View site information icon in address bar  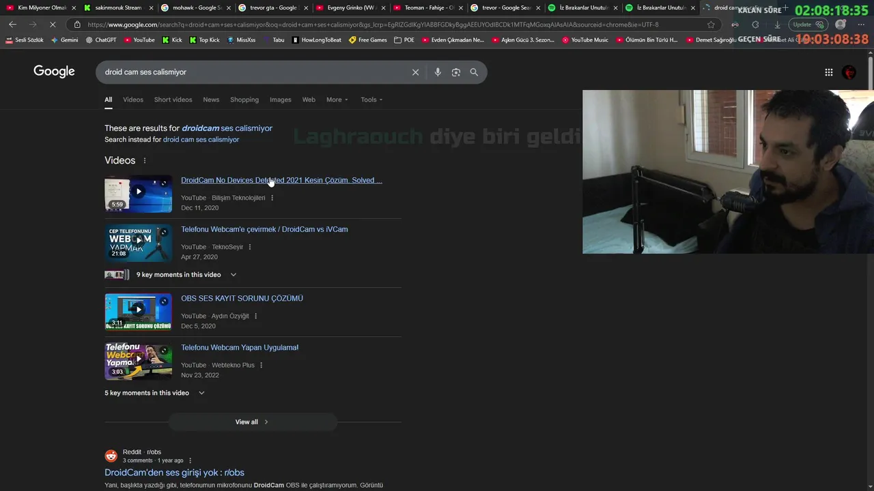click(x=78, y=25)
